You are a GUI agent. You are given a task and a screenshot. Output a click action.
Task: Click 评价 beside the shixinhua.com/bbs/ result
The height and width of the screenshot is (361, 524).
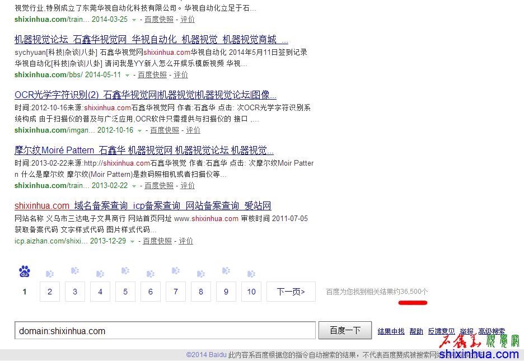click(181, 75)
